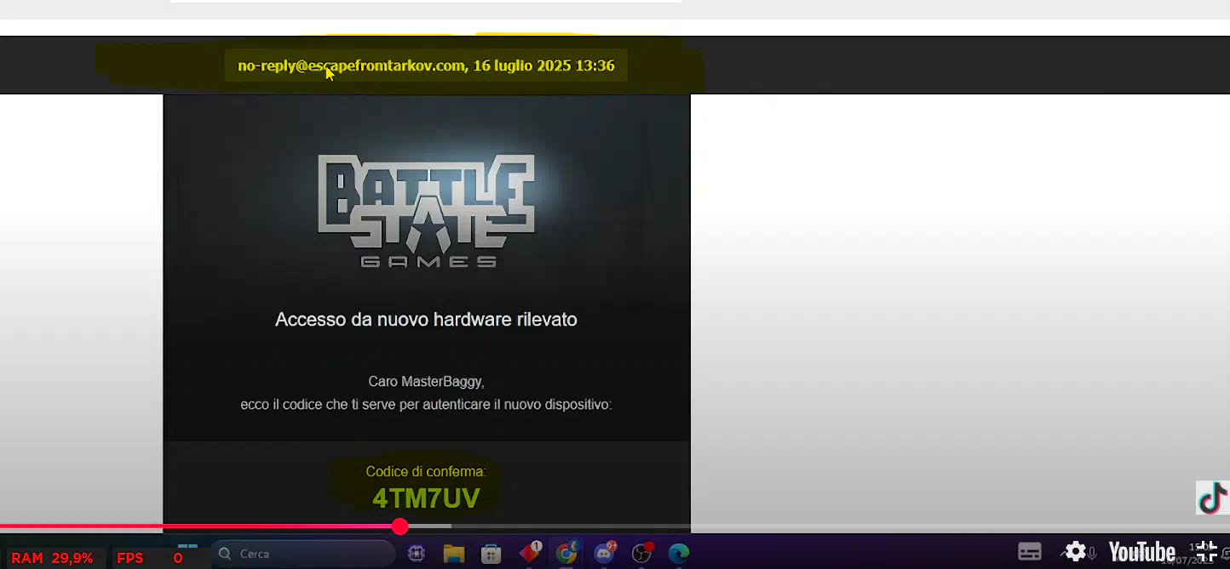Image resolution: width=1230 pixels, height=569 pixels.
Task: Exit fullscreen in the YouTube player
Action: [x=1206, y=551]
